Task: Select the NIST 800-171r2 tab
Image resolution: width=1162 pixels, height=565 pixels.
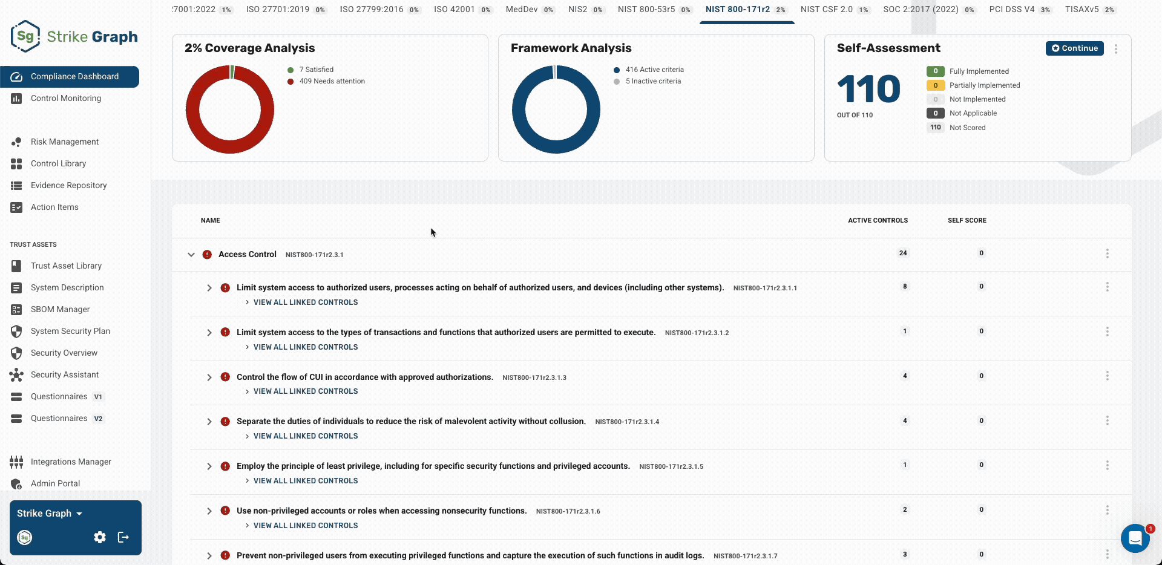Action: point(746,10)
